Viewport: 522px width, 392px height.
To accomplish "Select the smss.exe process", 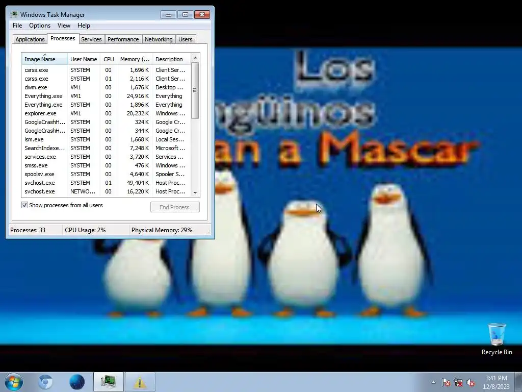I will [106, 165].
